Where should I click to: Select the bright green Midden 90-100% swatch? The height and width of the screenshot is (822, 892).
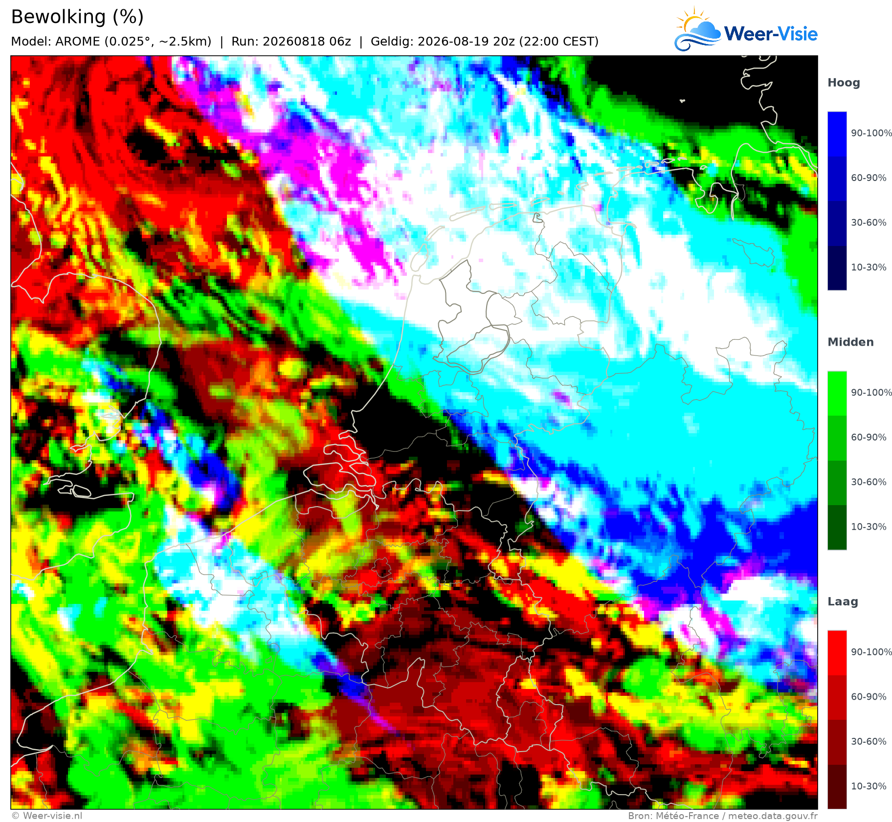point(837,394)
